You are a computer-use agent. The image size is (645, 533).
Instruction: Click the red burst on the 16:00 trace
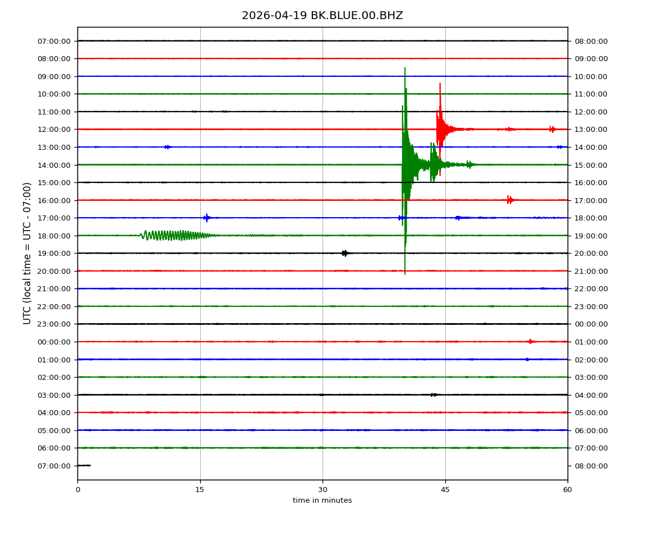pos(510,200)
